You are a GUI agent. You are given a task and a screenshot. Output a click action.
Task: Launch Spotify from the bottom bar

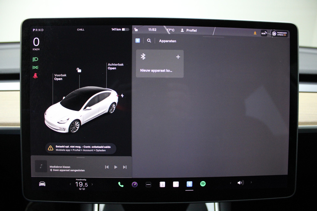pyautogui.click(x=203, y=184)
